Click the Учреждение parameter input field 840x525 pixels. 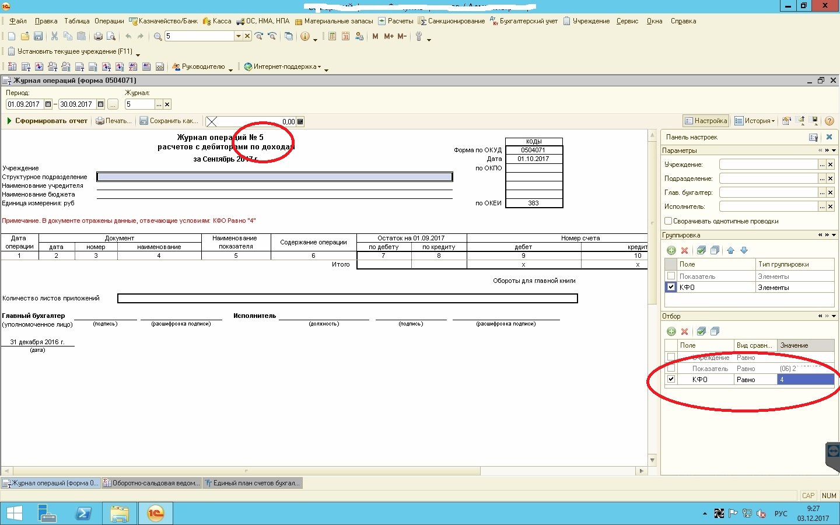click(x=768, y=164)
